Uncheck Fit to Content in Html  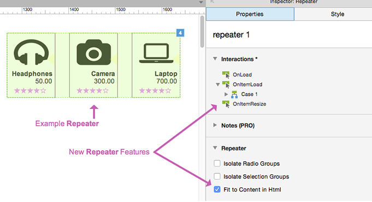click(217, 189)
